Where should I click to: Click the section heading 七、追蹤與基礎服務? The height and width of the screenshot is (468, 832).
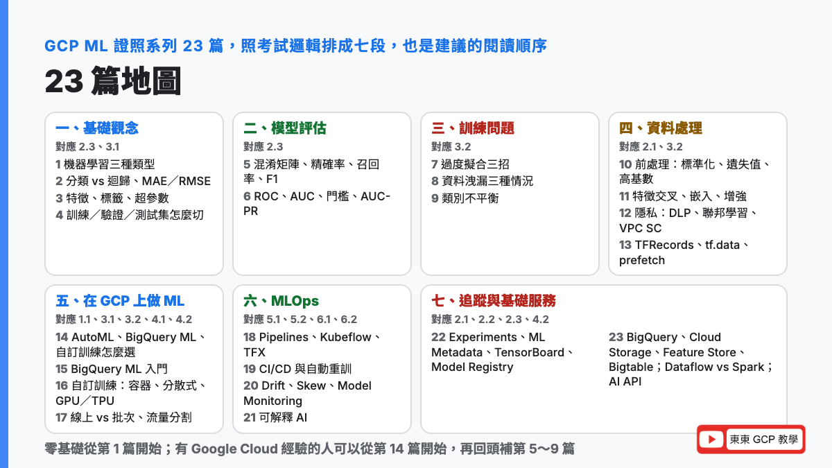pos(494,301)
